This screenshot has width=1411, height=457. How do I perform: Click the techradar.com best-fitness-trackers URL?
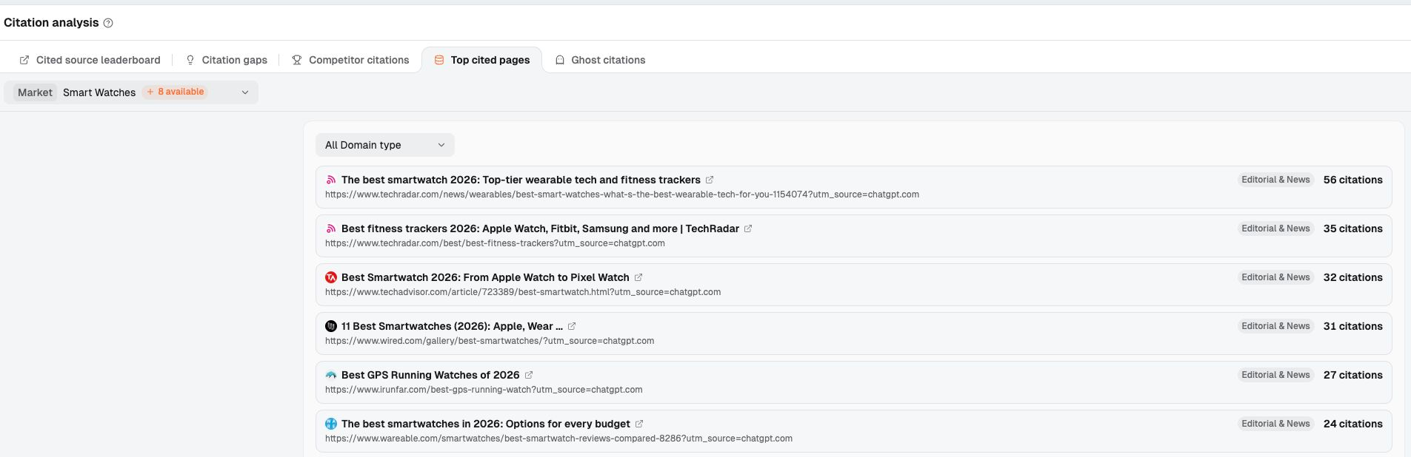[x=495, y=243]
